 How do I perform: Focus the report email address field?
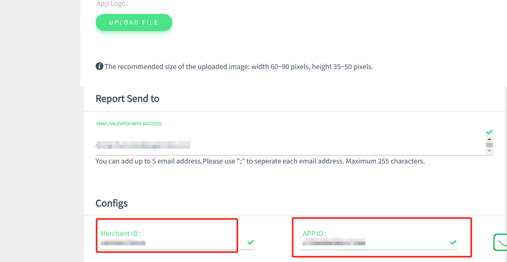click(277, 145)
